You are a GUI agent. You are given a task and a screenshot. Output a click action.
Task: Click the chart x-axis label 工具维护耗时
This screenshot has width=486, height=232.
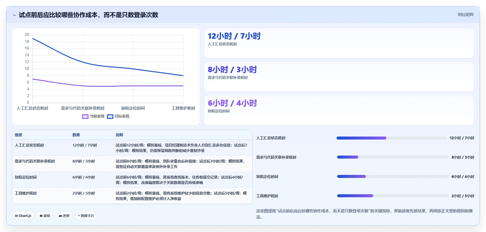coord(183,108)
